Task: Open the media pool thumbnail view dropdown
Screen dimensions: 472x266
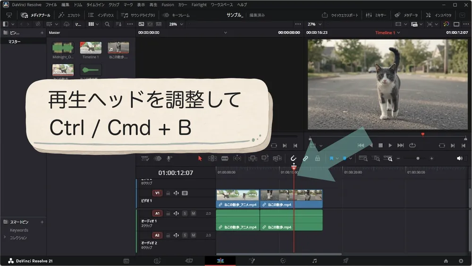Action: (97, 24)
